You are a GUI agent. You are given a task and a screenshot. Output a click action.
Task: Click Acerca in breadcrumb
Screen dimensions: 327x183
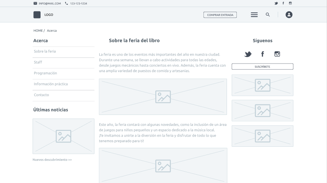(x=52, y=31)
